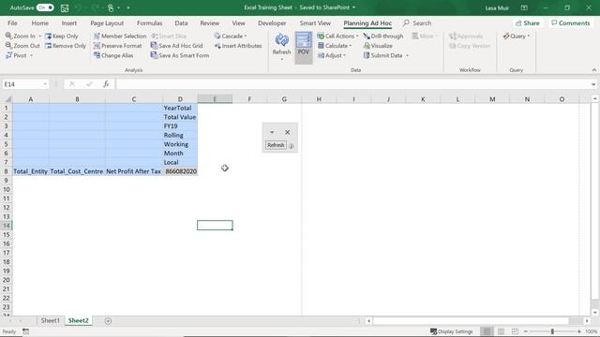Viewport: 600px width, 337px height.
Task: Click Drill-through
Action: point(383,36)
